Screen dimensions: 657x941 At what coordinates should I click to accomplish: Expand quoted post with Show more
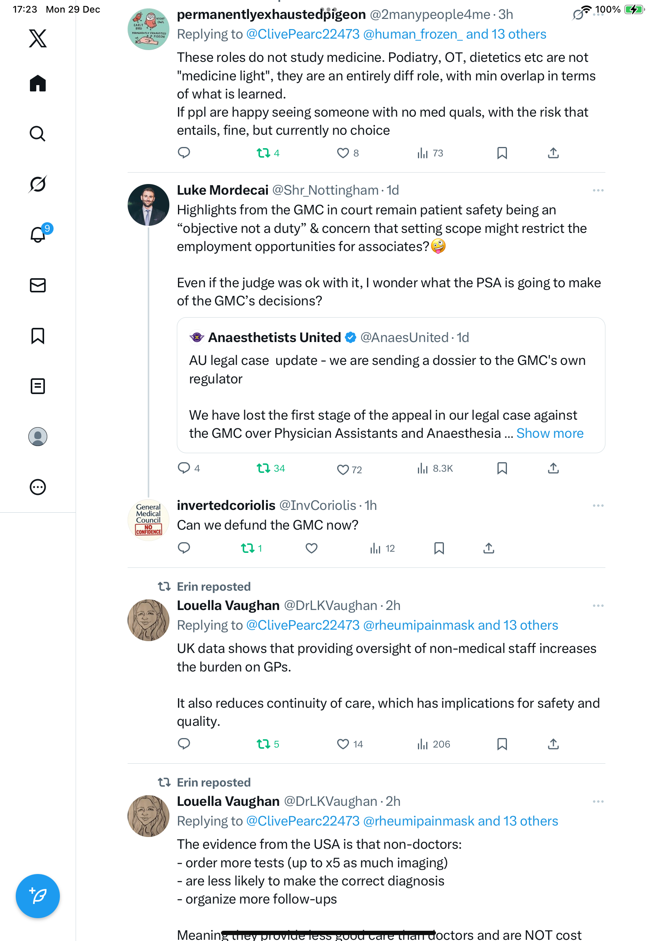click(x=549, y=433)
